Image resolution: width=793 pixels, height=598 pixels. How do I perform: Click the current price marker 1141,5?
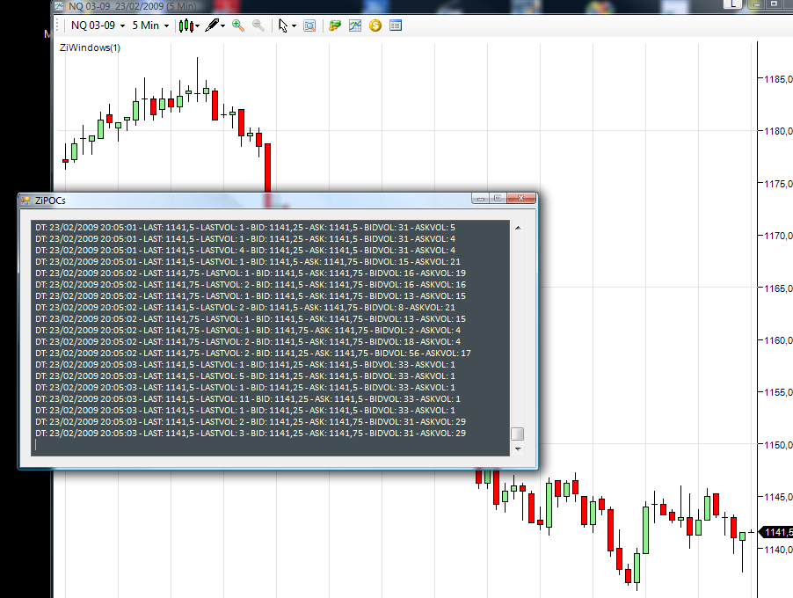tap(777, 532)
